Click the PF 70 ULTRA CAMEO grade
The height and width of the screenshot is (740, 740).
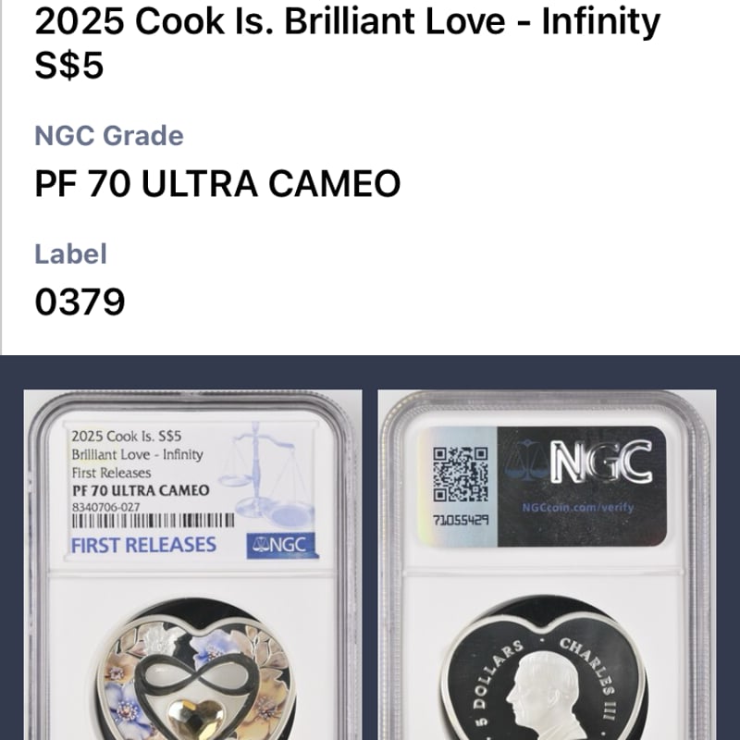pos(217,183)
